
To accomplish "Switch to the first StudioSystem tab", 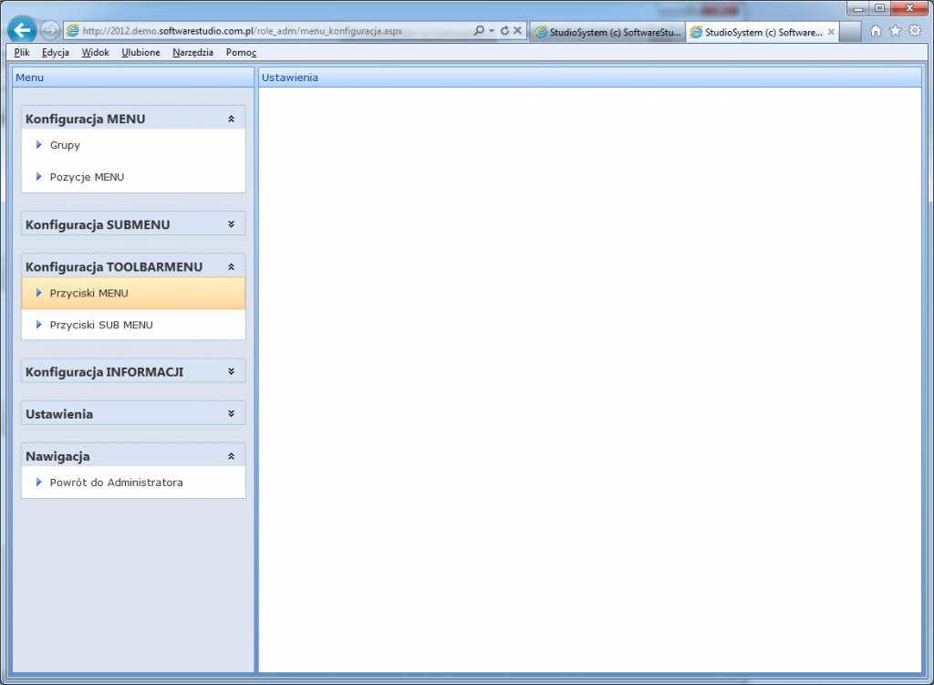I will (607, 32).
